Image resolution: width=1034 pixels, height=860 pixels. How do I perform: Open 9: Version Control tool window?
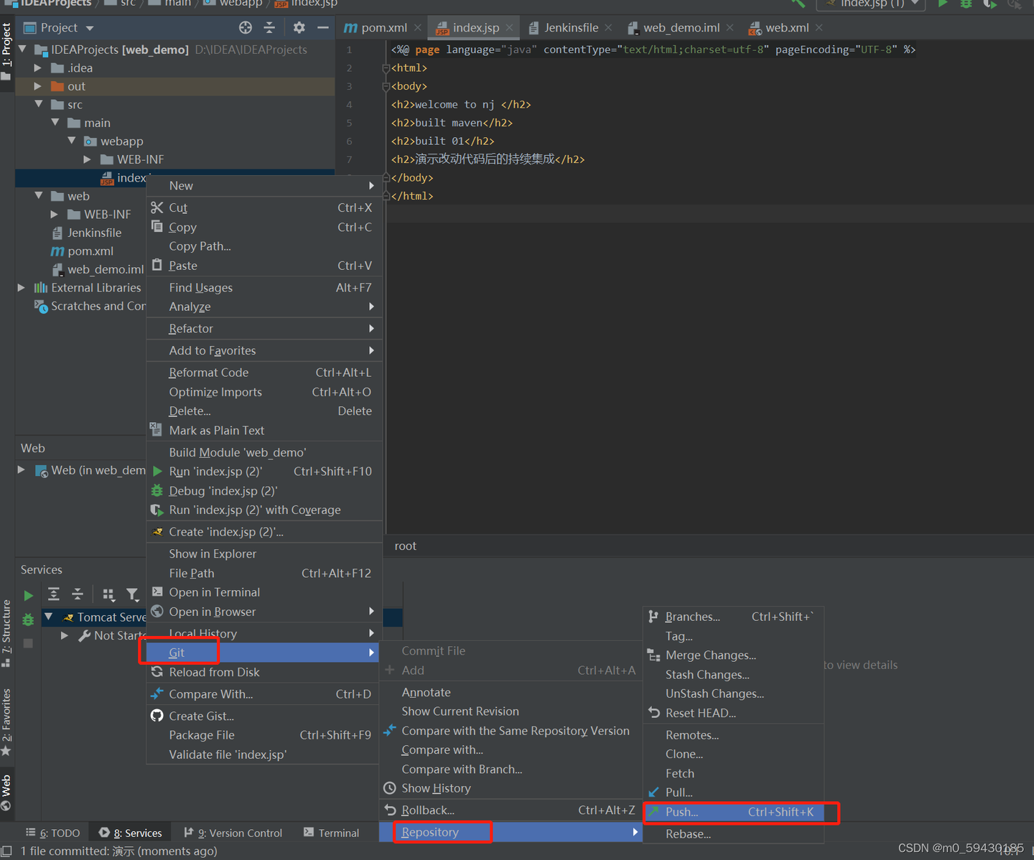[x=233, y=833]
